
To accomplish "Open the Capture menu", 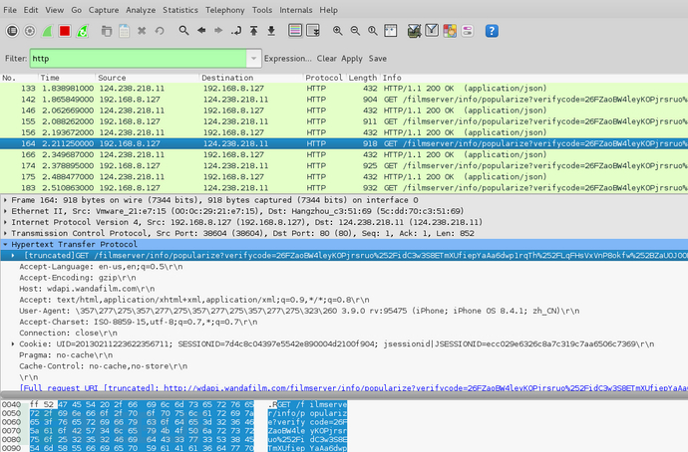I will (104, 10).
